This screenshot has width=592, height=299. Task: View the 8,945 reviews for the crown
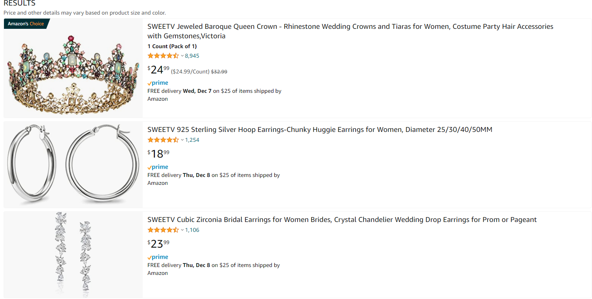pos(192,56)
